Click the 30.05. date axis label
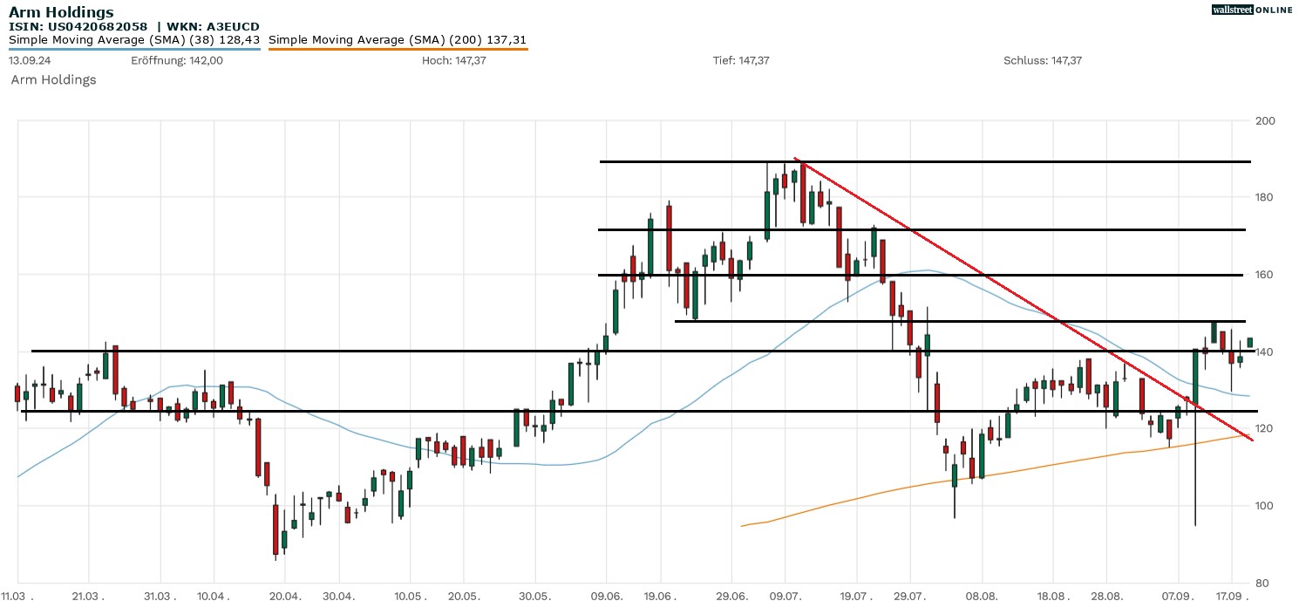This screenshot has height=601, width=1299. pos(534,596)
